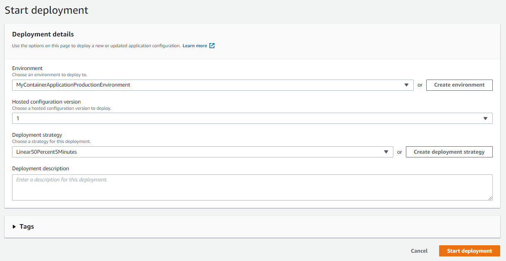Open the Learn more link
506x261 pixels.
[x=196, y=46]
